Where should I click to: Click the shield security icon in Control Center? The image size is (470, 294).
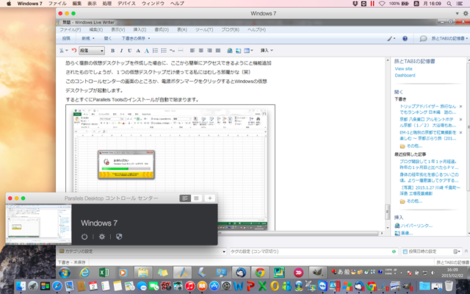119,237
